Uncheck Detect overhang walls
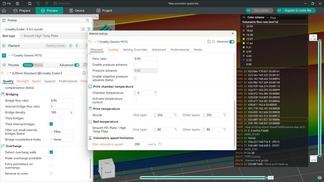Screen dimensions: 324x182 51,152
